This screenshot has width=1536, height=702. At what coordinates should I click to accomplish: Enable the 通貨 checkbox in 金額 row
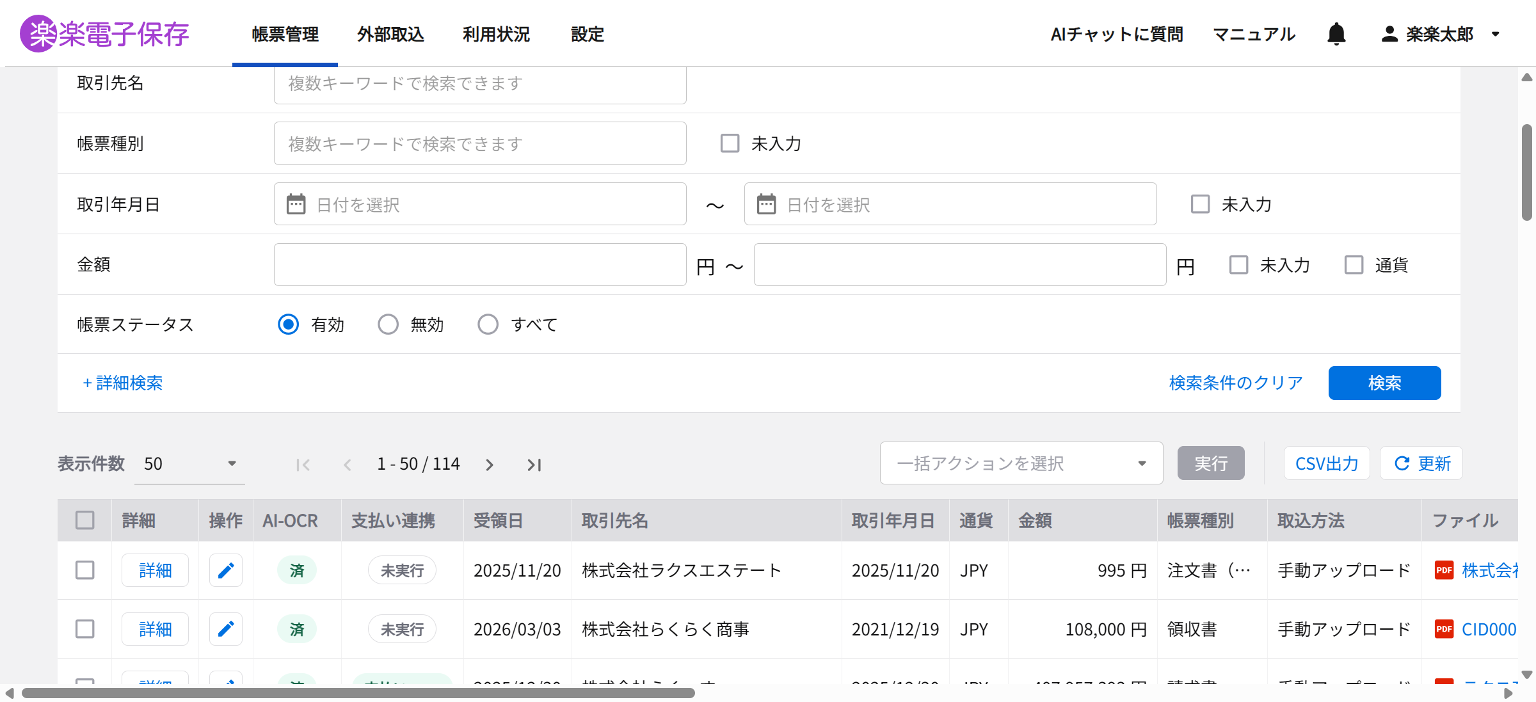coord(1354,265)
